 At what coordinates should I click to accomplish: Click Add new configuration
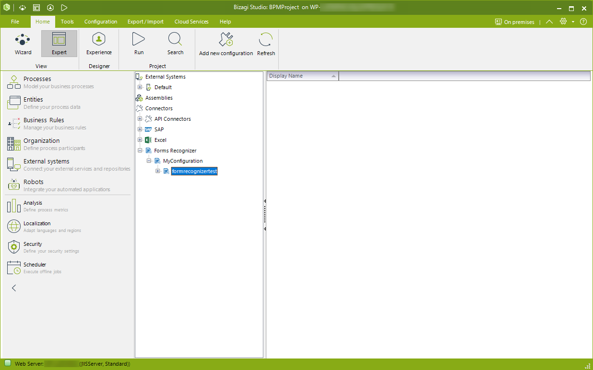click(226, 44)
